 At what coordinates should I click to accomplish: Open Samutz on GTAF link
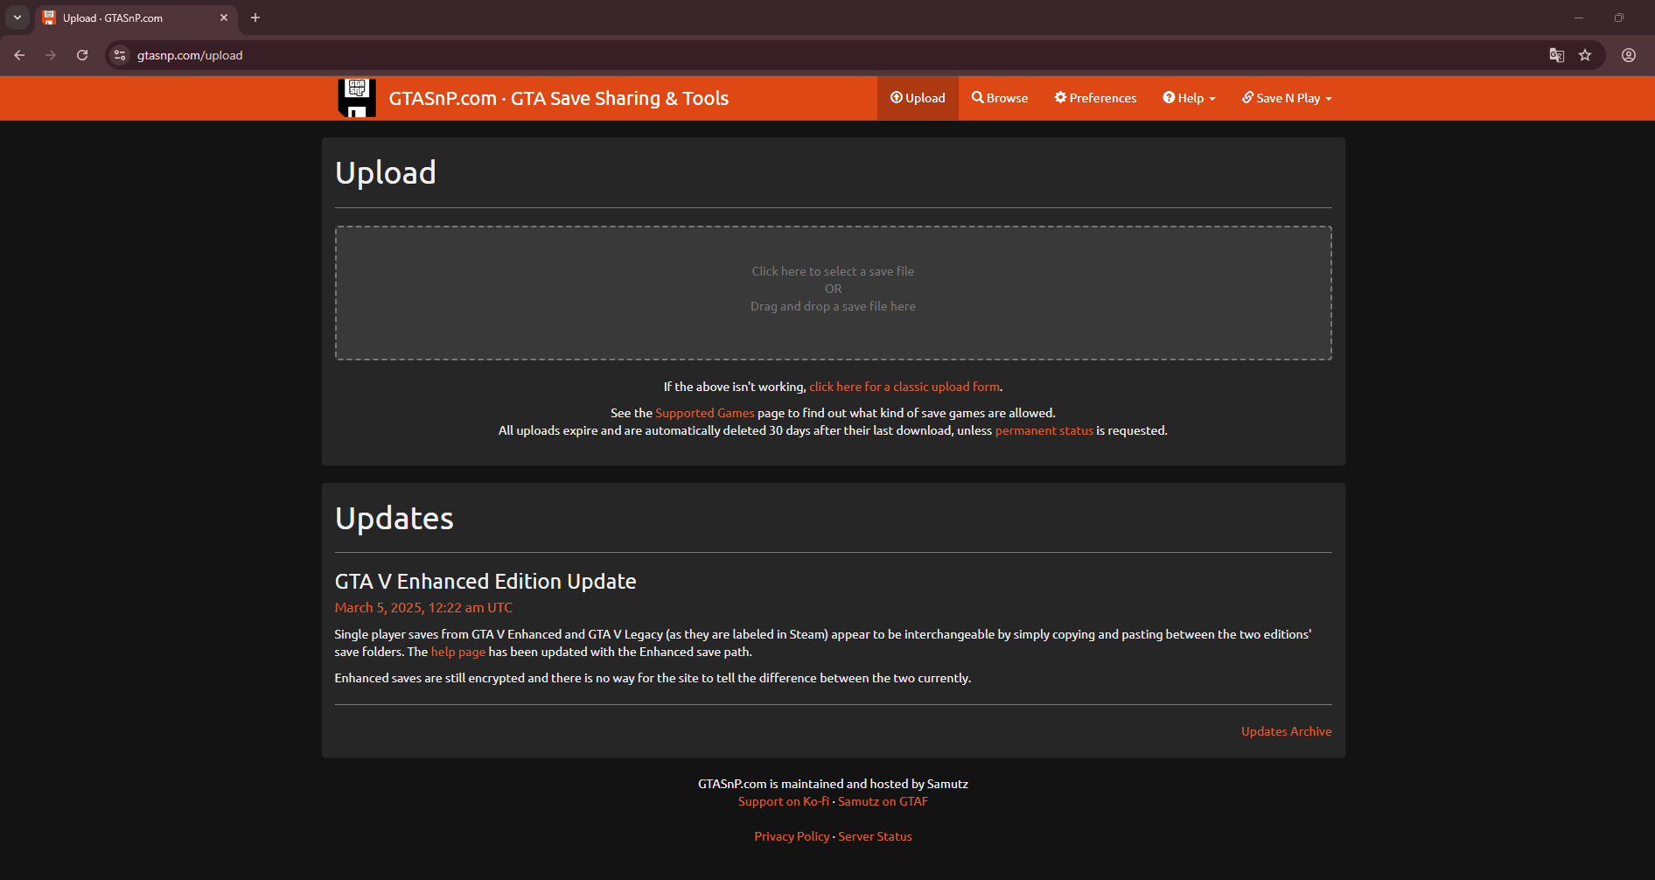(883, 801)
